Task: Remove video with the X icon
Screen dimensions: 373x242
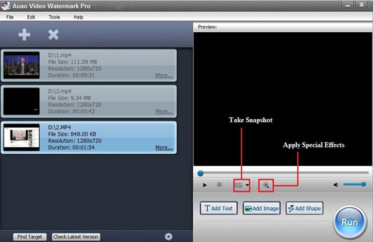Action: 53,35
